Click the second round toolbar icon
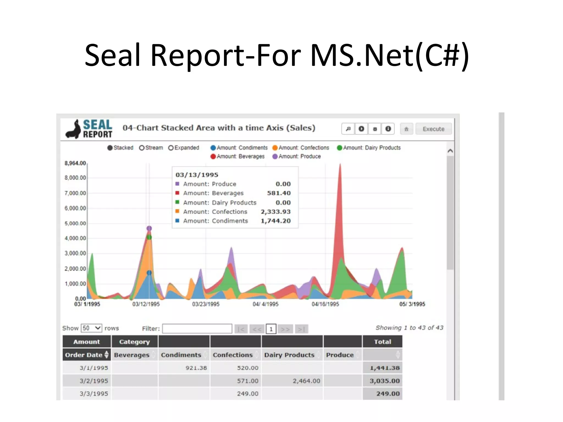Viewport: 563px width, 422px height. [x=361, y=129]
